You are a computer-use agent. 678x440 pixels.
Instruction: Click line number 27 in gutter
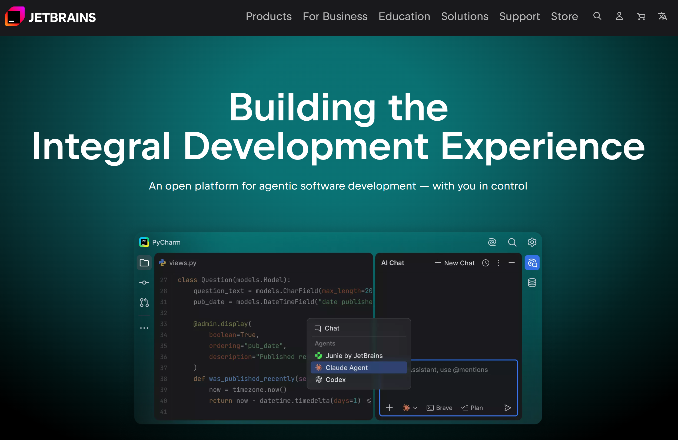pyautogui.click(x=163, y=280)
